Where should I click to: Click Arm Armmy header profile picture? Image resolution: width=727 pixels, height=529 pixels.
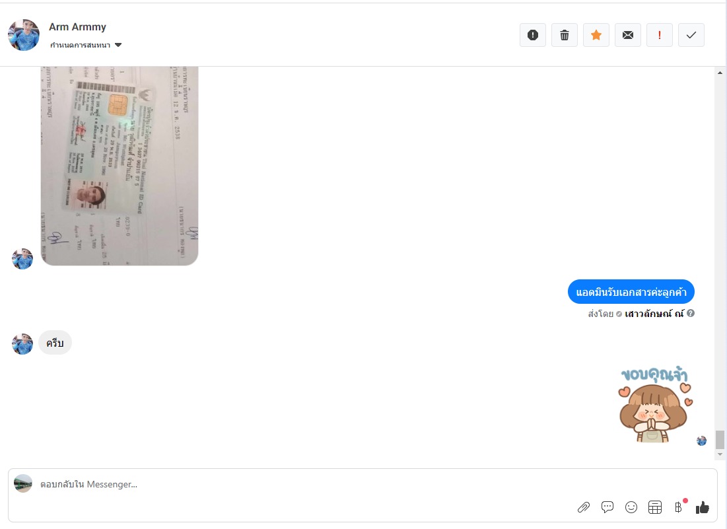click(x=24, y=35)
